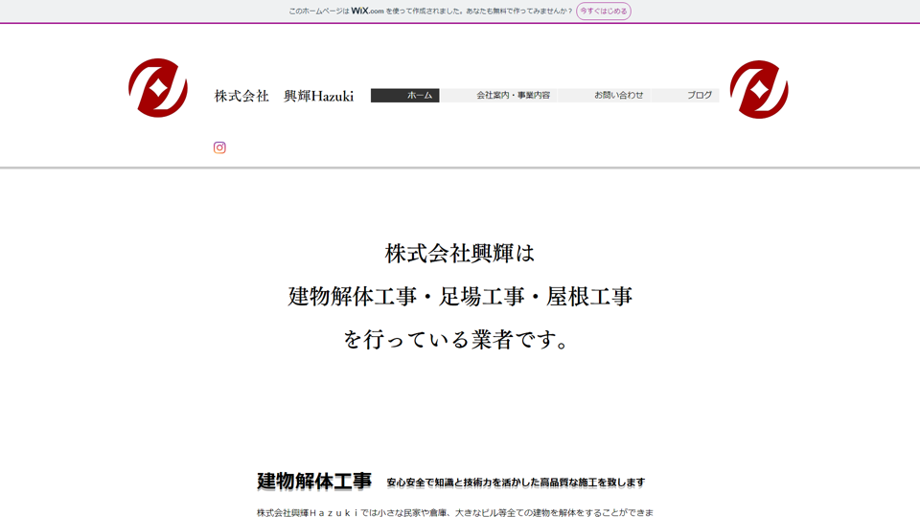Click the red logo right of ブログ
The image size is (920, 517).
tap(759, 89)
